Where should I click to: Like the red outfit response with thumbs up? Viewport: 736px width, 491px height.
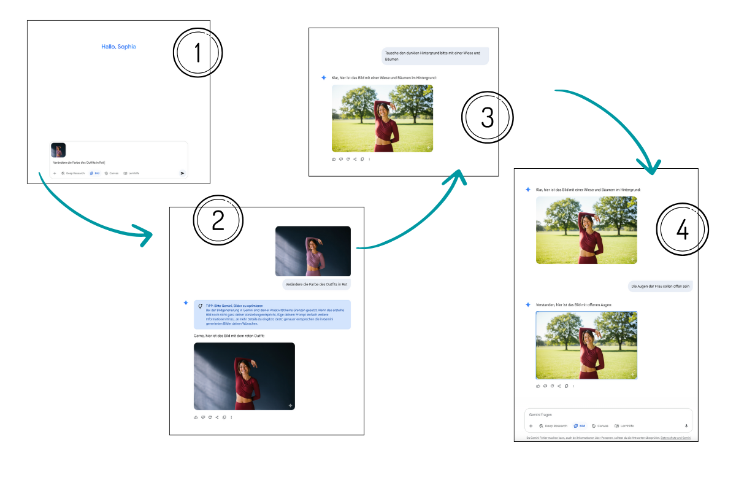(196, 417)
